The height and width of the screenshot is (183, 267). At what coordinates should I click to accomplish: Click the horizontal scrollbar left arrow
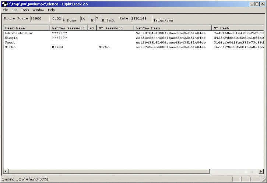pyautogui.click(x=6, y=171)
